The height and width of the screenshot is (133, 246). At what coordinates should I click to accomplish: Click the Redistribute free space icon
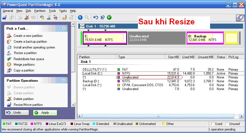tap(9, 59)
